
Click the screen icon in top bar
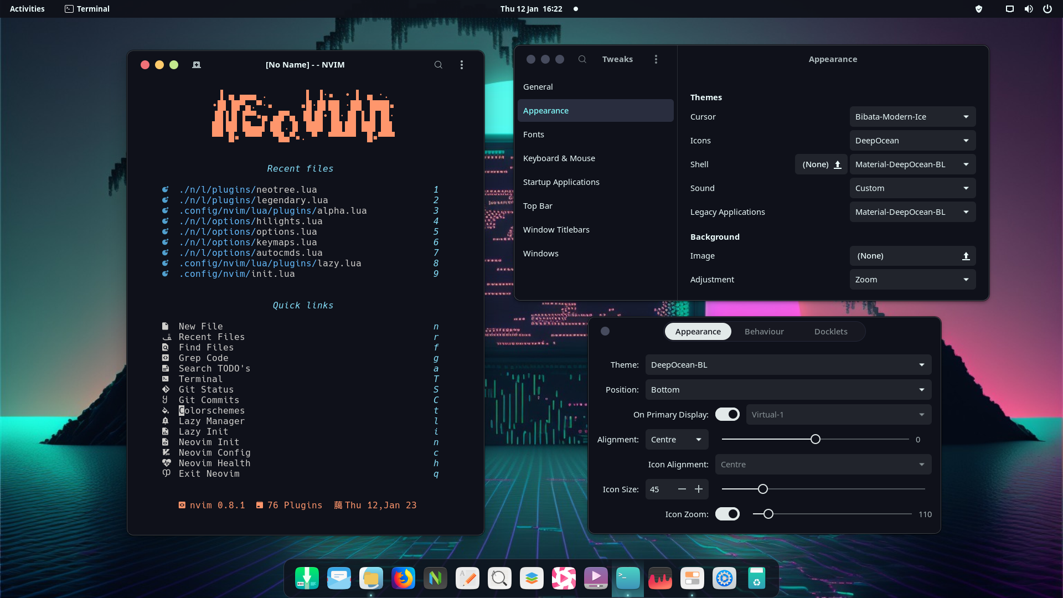pyautogui.click(x=1010, y=9)
